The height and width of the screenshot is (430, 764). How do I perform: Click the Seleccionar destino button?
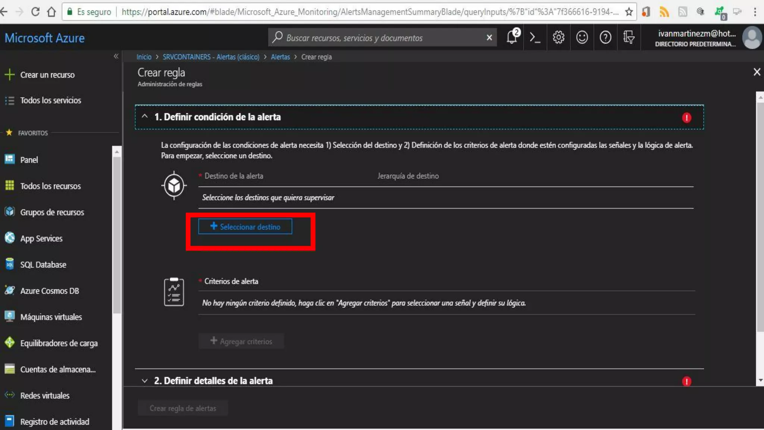[x=245, y=227]
